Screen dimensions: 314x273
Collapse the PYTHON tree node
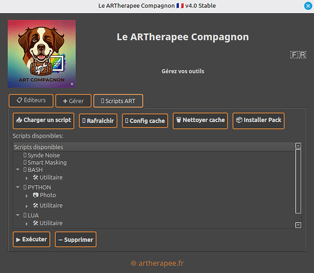tap(18, 187)
